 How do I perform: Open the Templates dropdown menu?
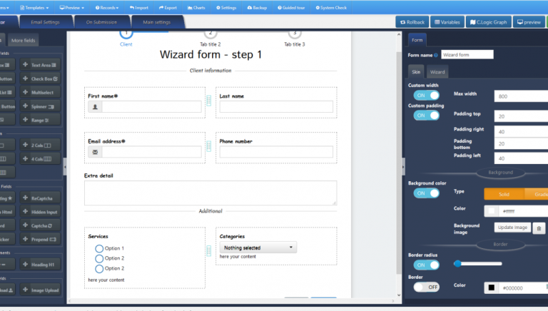coord(34,7)
